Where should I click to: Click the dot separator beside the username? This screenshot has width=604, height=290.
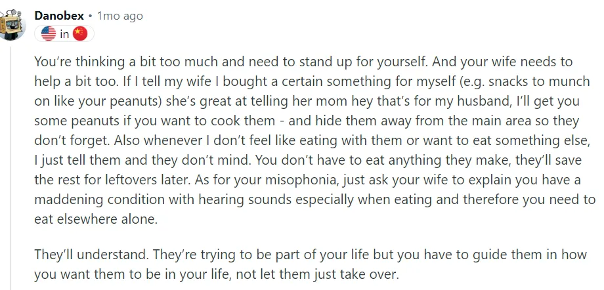[90, 16]
